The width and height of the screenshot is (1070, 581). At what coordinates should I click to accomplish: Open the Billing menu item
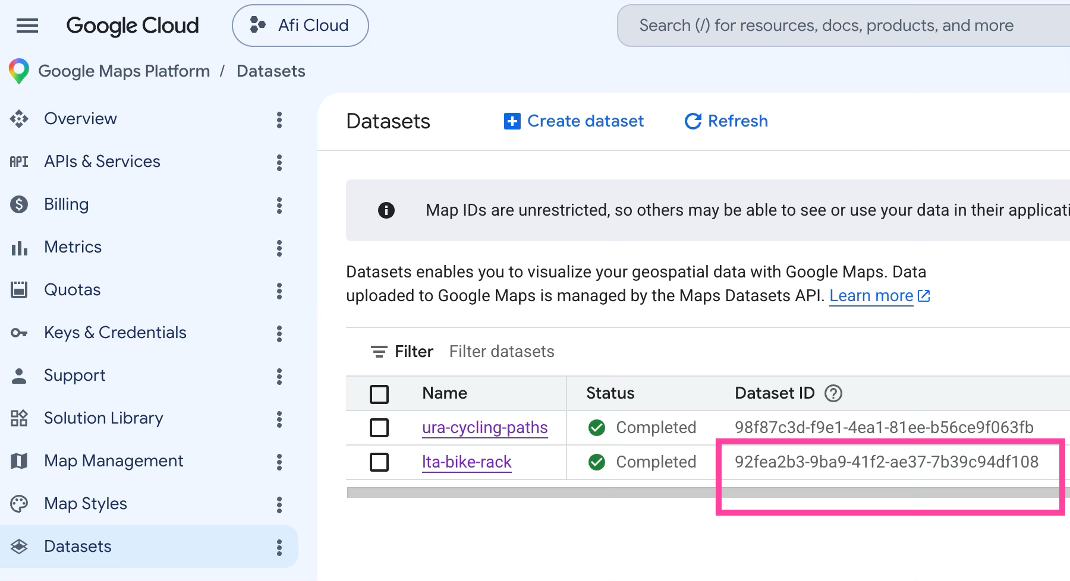point(66,204)
